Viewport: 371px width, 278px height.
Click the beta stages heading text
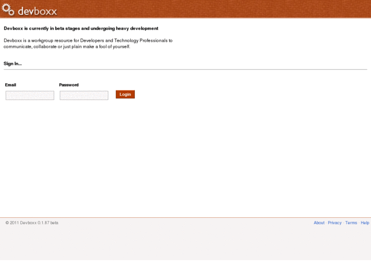tap(81, 29)
